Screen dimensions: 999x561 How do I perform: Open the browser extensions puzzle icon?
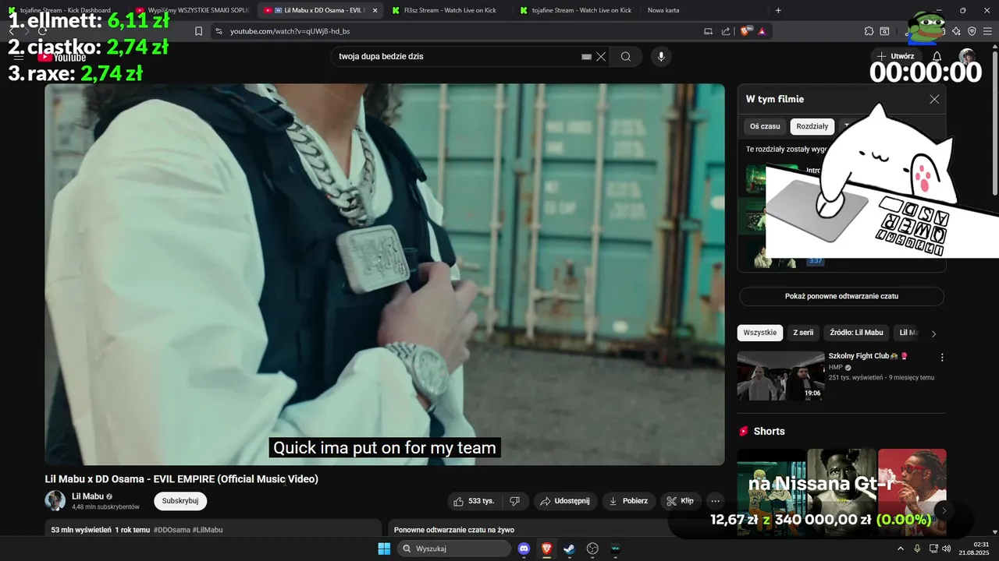[869, 31]
